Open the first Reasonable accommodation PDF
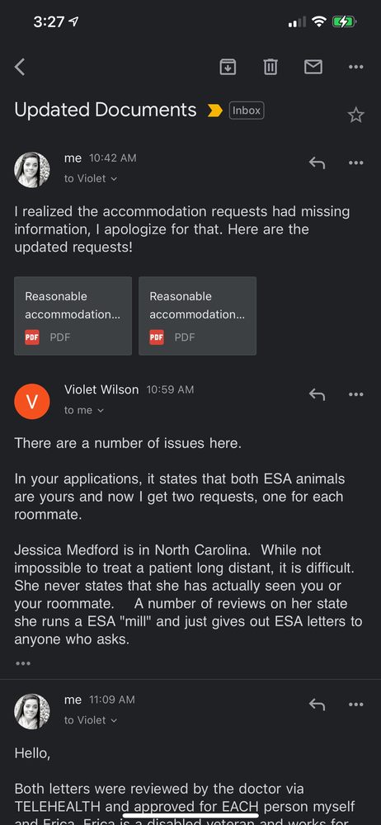This screenshot has height=825, width=381. pos(73,316)
